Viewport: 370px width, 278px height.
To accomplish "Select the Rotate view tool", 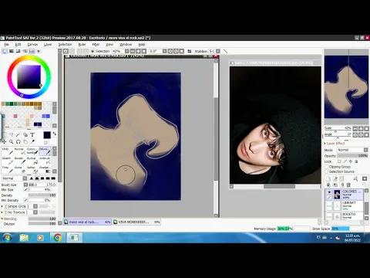I will click(18, 141).
